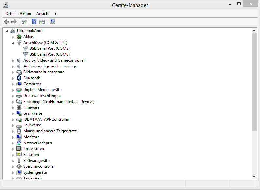Expand the Grafikkarte tree node

pos(13,114)
